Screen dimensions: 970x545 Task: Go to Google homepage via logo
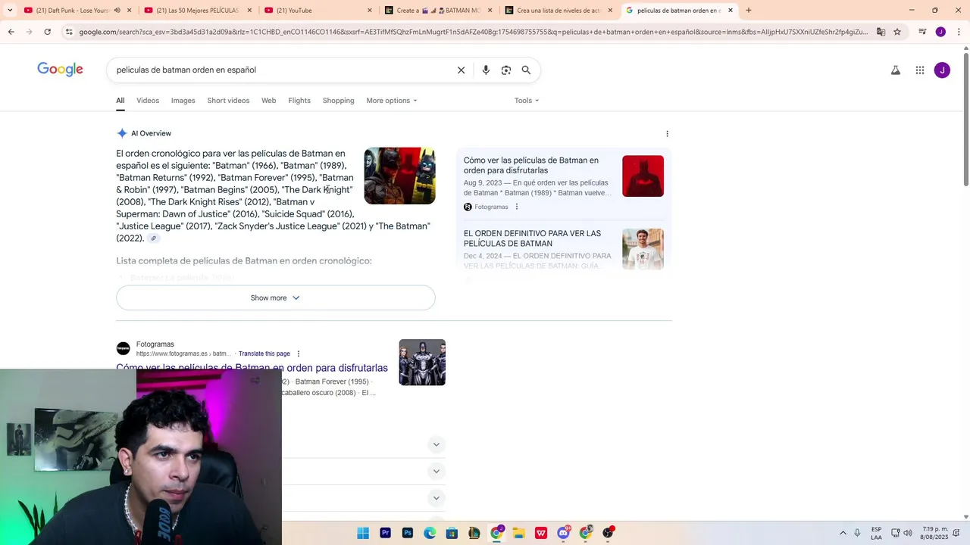pos(60,70)
